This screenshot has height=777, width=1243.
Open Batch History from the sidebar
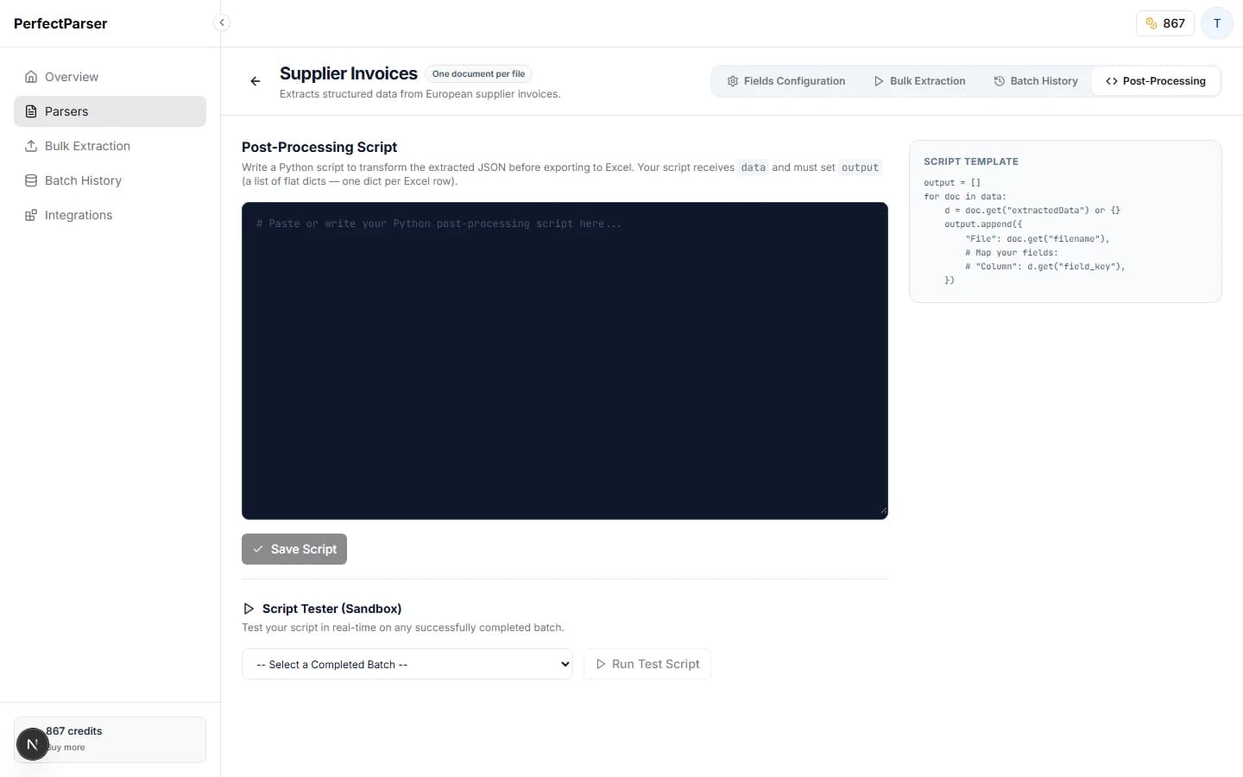pos(110,180)
